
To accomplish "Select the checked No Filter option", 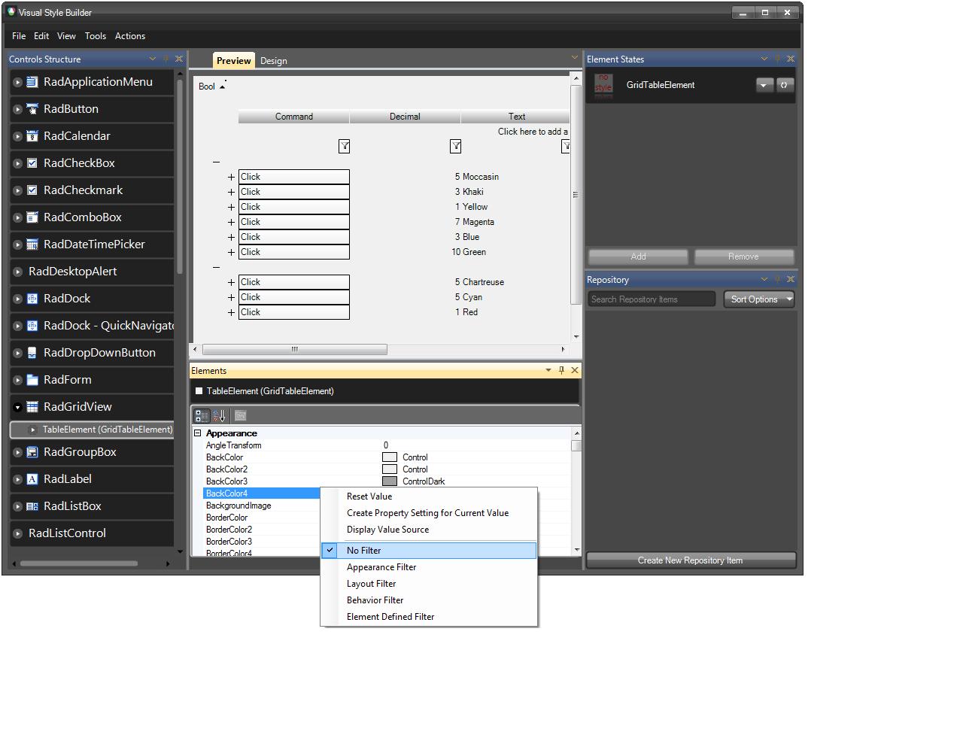I will tap(429, 551).
